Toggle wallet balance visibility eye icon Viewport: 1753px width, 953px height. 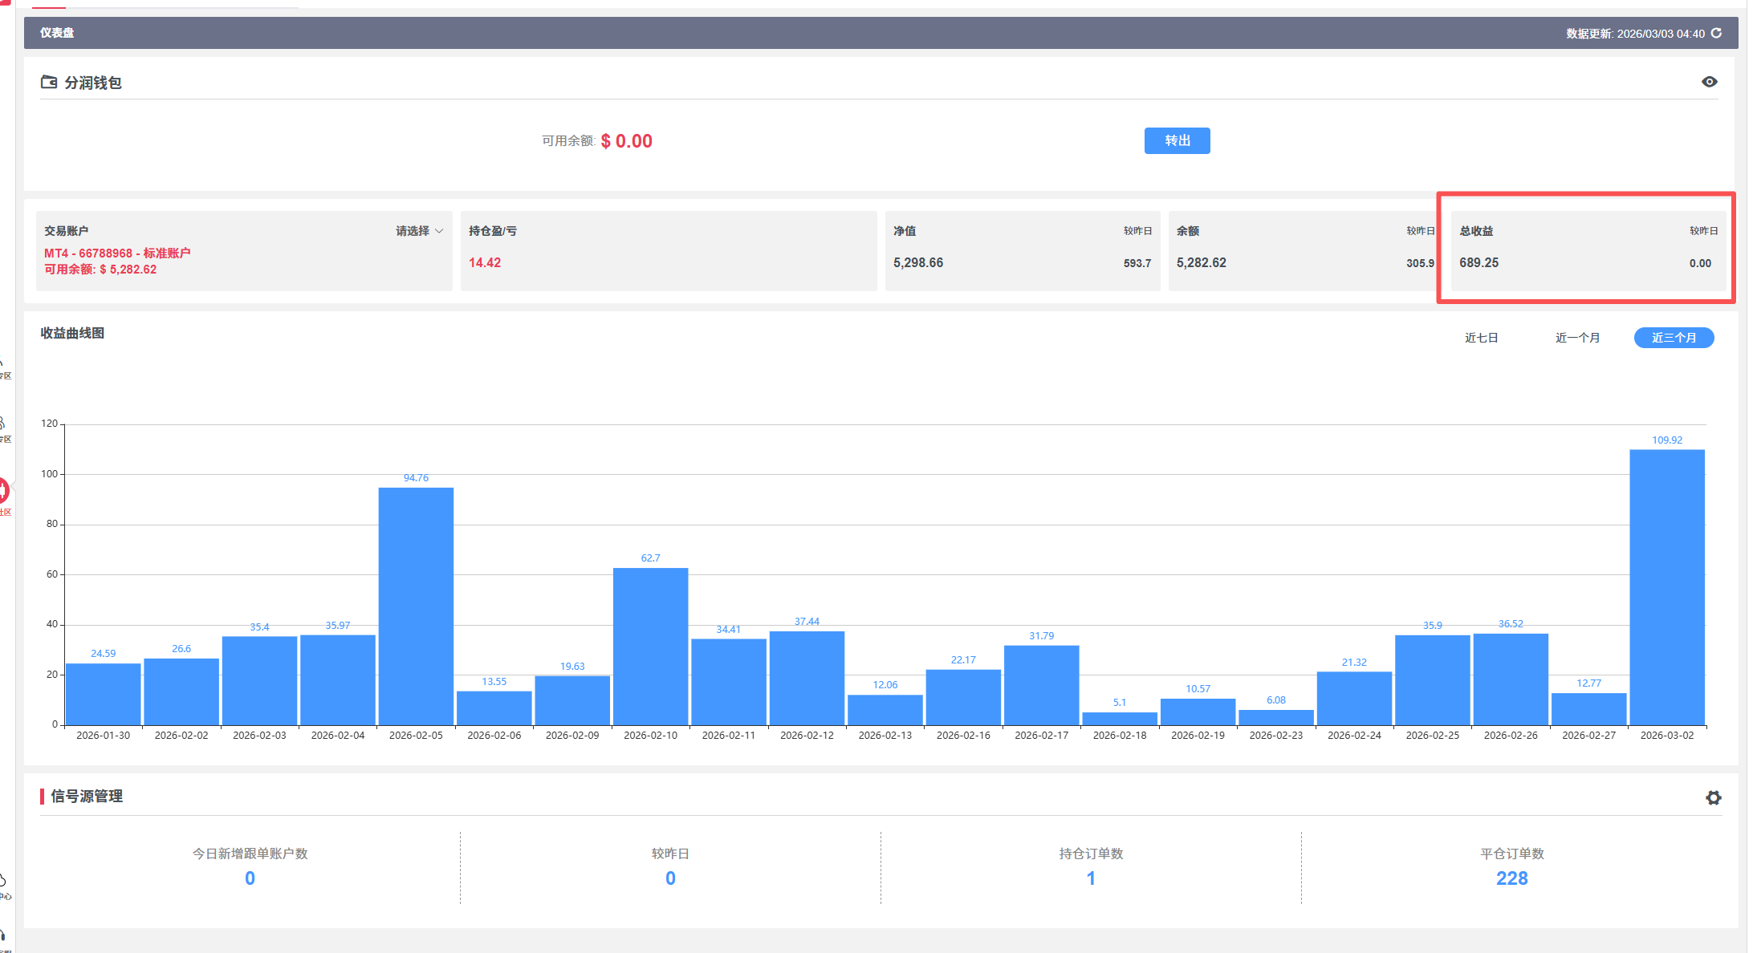coord(1709,82)
